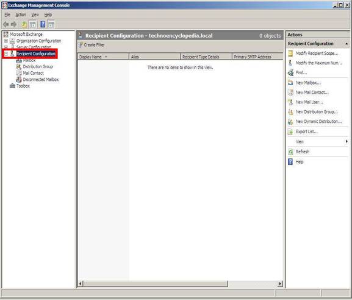The height and width of the screenshot is (300, 352).
Task: Click the New Mail Contact icon
Action: point(290,92)
